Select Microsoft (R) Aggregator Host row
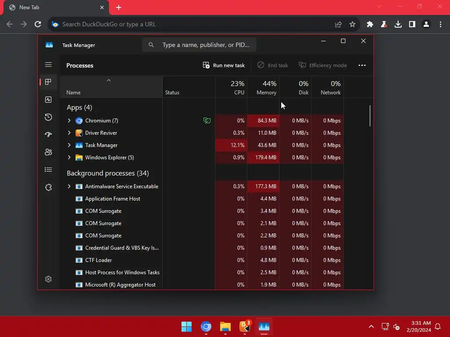Screen dimensions: 450x337 coord(201,285)
